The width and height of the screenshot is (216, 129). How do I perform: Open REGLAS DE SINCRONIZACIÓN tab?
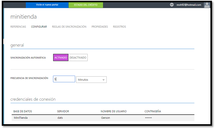pyautogui.click(x=69, y=27)
